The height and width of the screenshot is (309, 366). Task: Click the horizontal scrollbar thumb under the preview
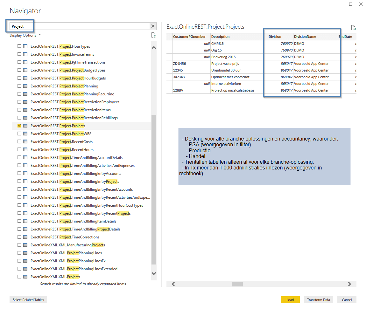click(237, 284)
